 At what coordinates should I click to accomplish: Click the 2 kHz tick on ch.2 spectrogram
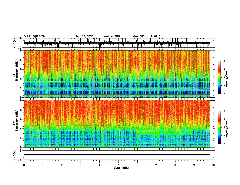tap(21, 138)
